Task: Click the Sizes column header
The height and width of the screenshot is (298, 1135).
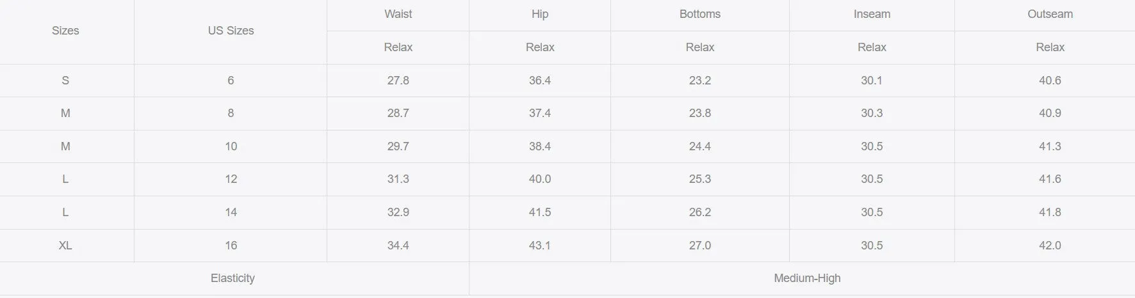Action: 65,31
